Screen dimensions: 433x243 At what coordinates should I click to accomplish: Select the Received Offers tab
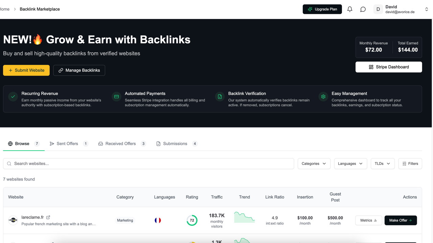(120, 144)
